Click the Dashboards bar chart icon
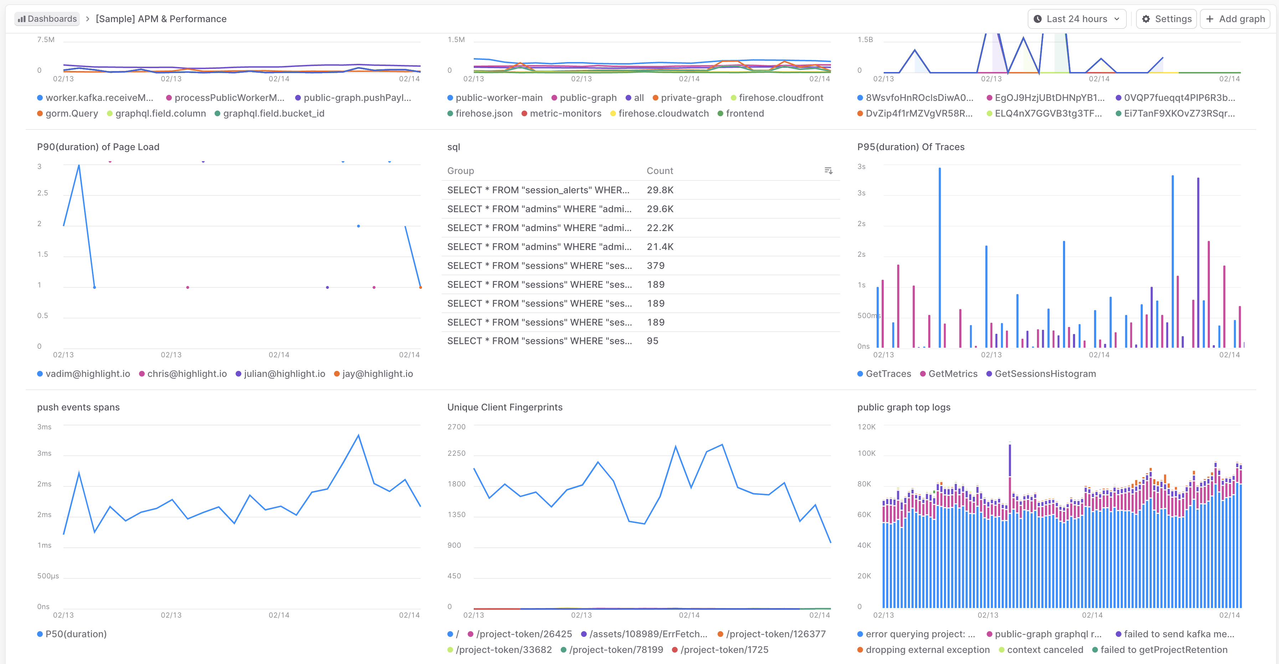 (x=21, y=19)
